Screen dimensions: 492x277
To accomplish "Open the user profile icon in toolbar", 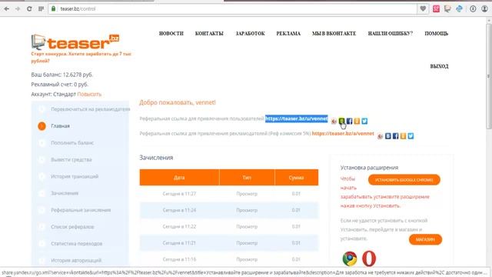I will click(485, 8).
